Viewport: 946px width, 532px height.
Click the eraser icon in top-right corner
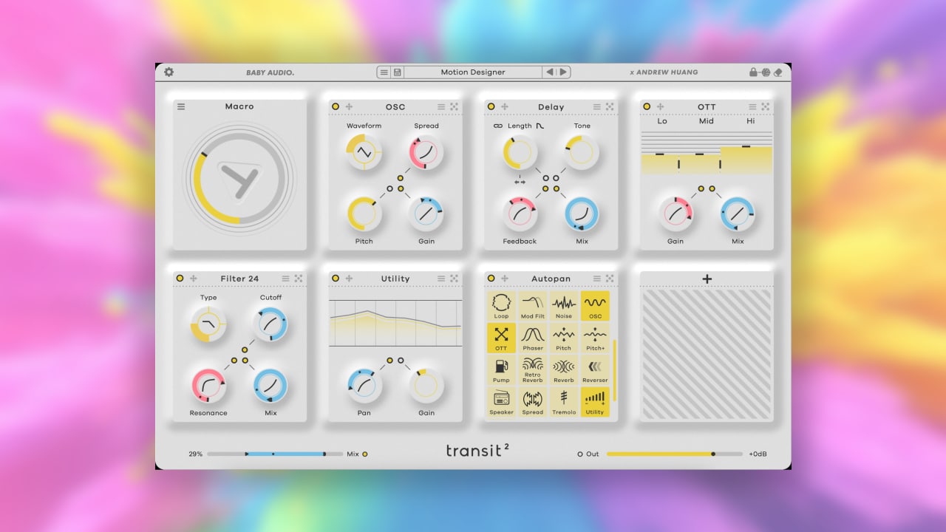click(x=777, y=72)
